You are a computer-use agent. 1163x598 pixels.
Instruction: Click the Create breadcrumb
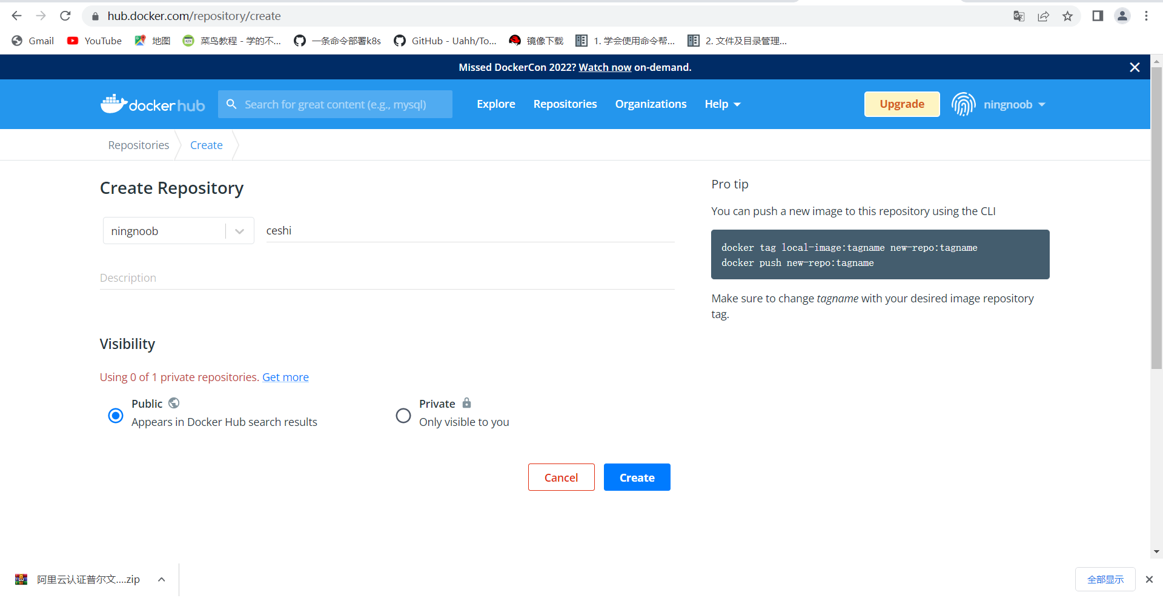click(x=207, y=145)
